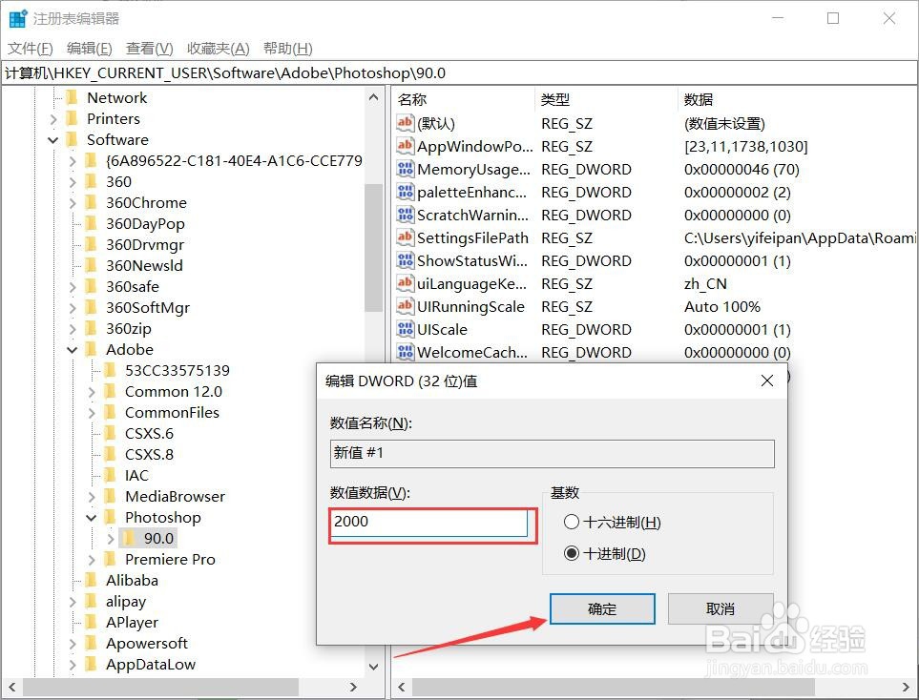Image resolution: width=919 pixels, height=700 pixels.
Task: Click the AppWindowPo... string value icon
Action: click(405, 146)
